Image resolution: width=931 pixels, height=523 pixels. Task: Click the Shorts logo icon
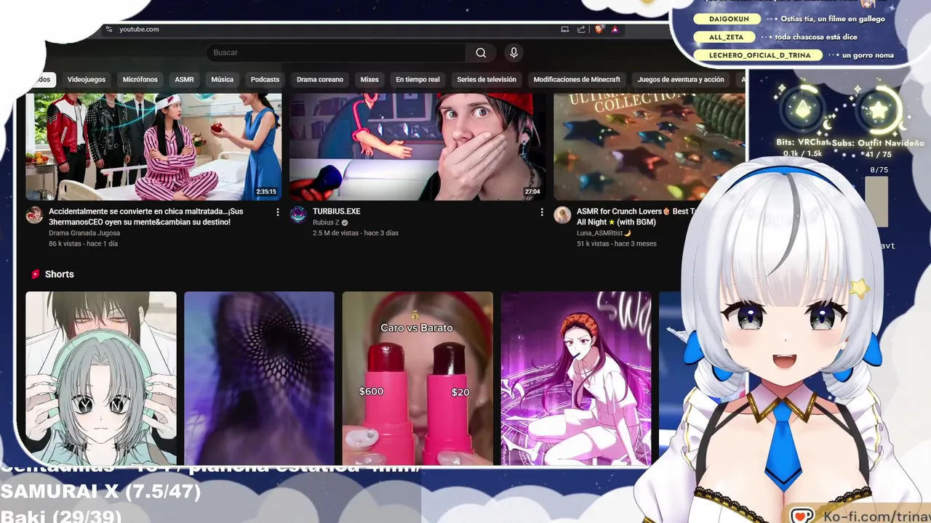point(35,274)
